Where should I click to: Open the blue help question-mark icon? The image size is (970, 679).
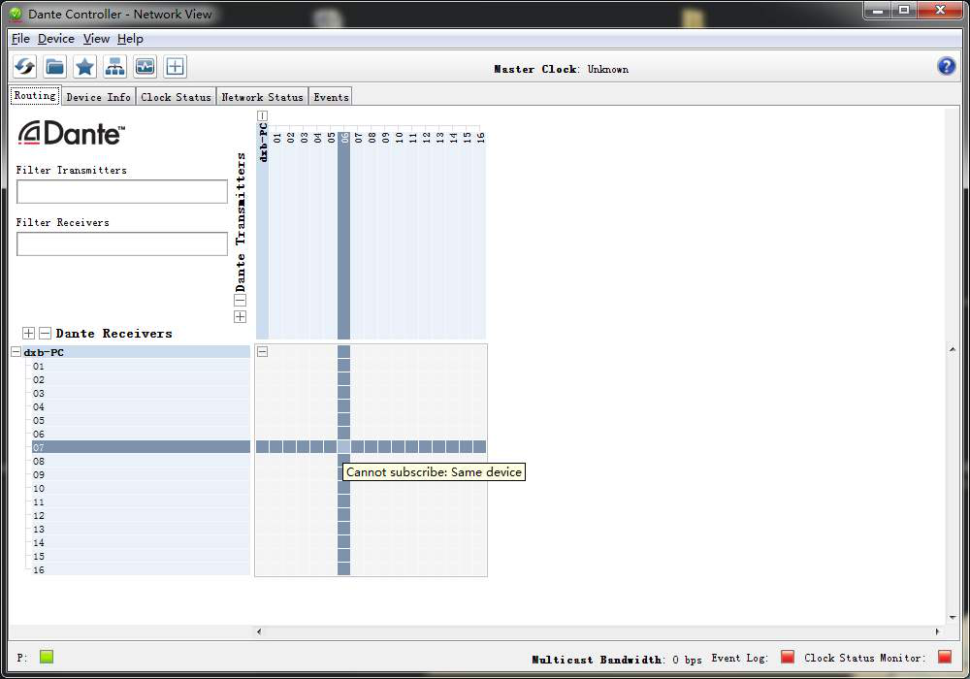[946, 66]
